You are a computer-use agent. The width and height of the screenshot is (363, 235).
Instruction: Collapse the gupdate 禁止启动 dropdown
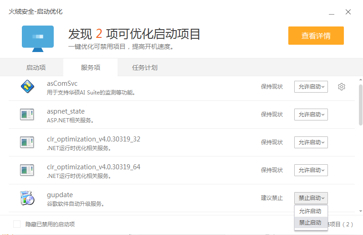pyautogui.click(x=311, y=198)
